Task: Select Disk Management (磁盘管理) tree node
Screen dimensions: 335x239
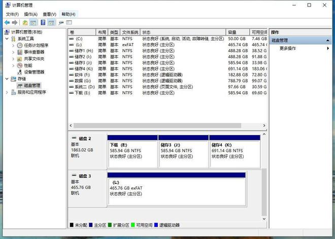Action: pos(31,86)
